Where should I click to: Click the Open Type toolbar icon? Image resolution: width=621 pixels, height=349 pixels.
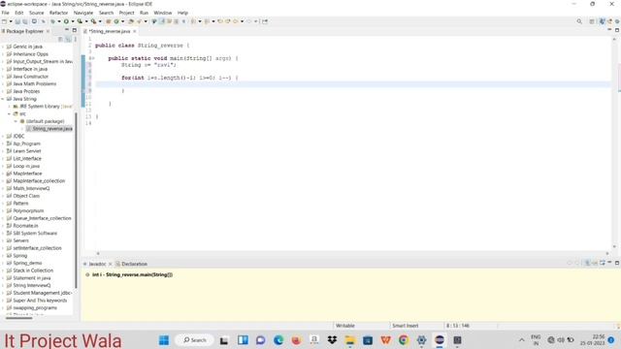131,21
